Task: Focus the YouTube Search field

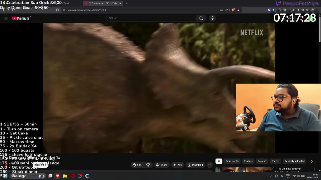Action: pyautogui.click(x=151, y=18)
